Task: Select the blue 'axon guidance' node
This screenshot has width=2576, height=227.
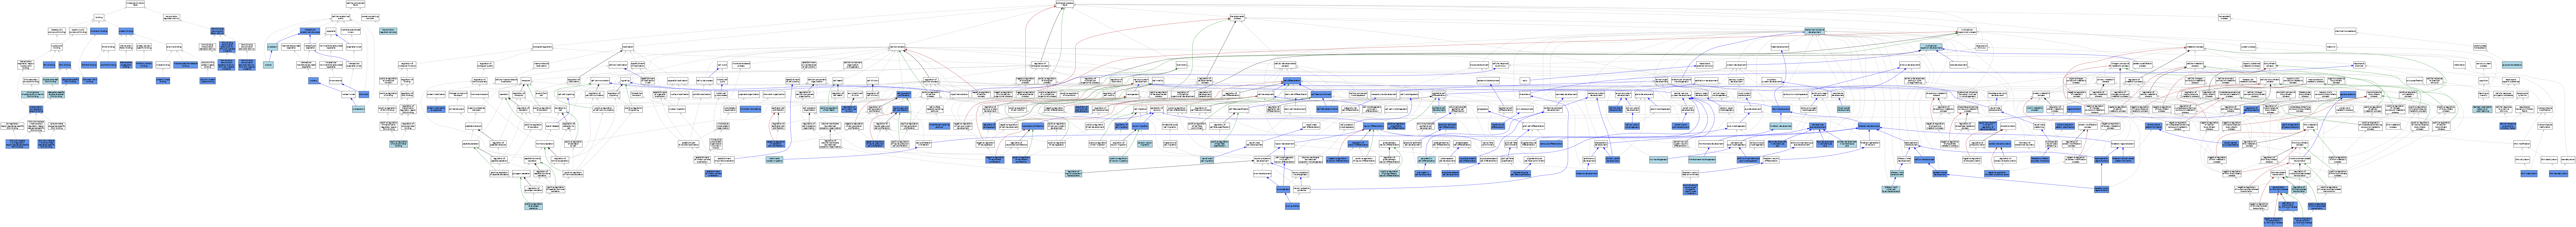Action: tap(1293, 206)
